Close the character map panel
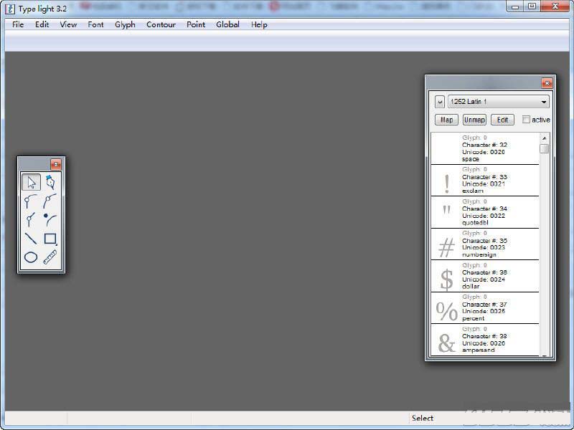 (547, 83)
